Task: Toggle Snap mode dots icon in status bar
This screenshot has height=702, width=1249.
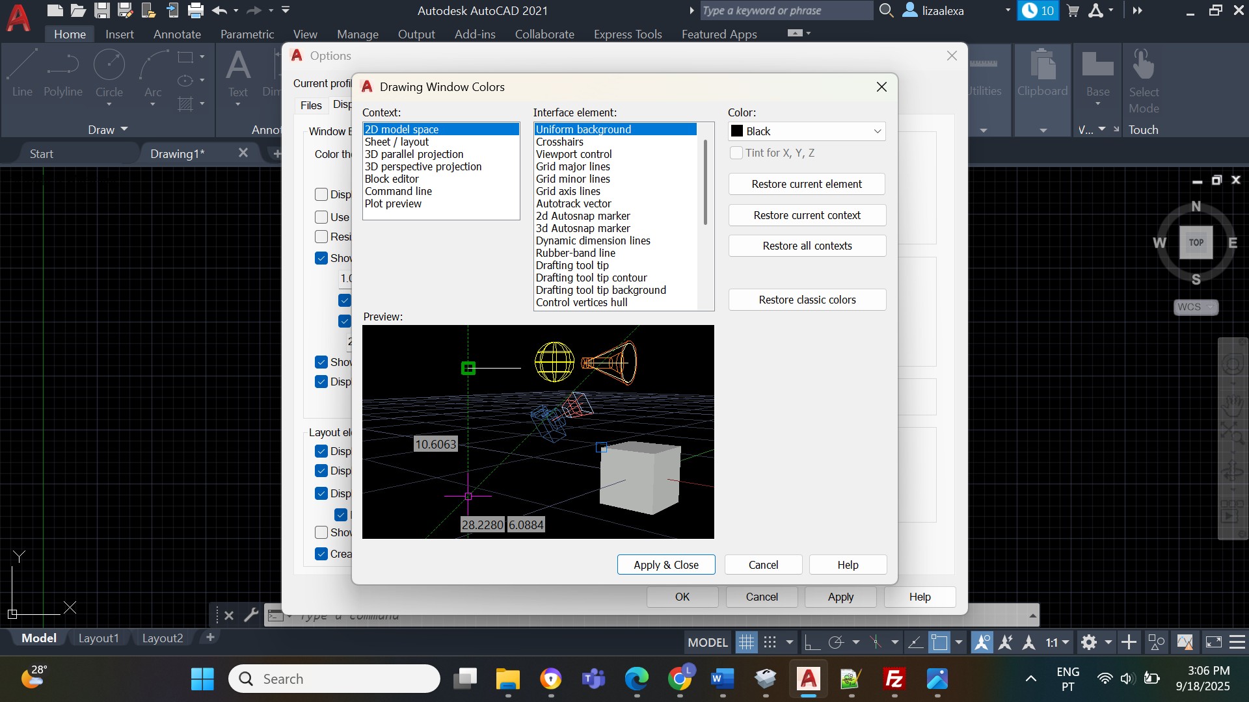Action: (770, 643)
